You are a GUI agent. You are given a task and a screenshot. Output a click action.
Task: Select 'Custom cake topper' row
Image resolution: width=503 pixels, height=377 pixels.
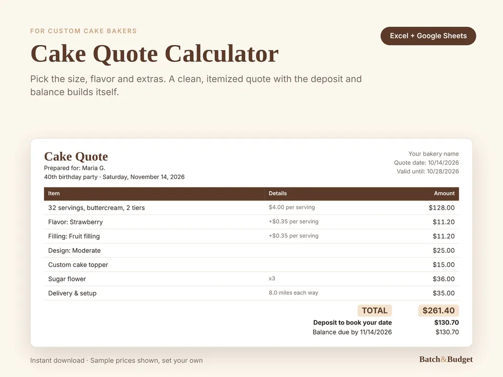coord(251,265)
